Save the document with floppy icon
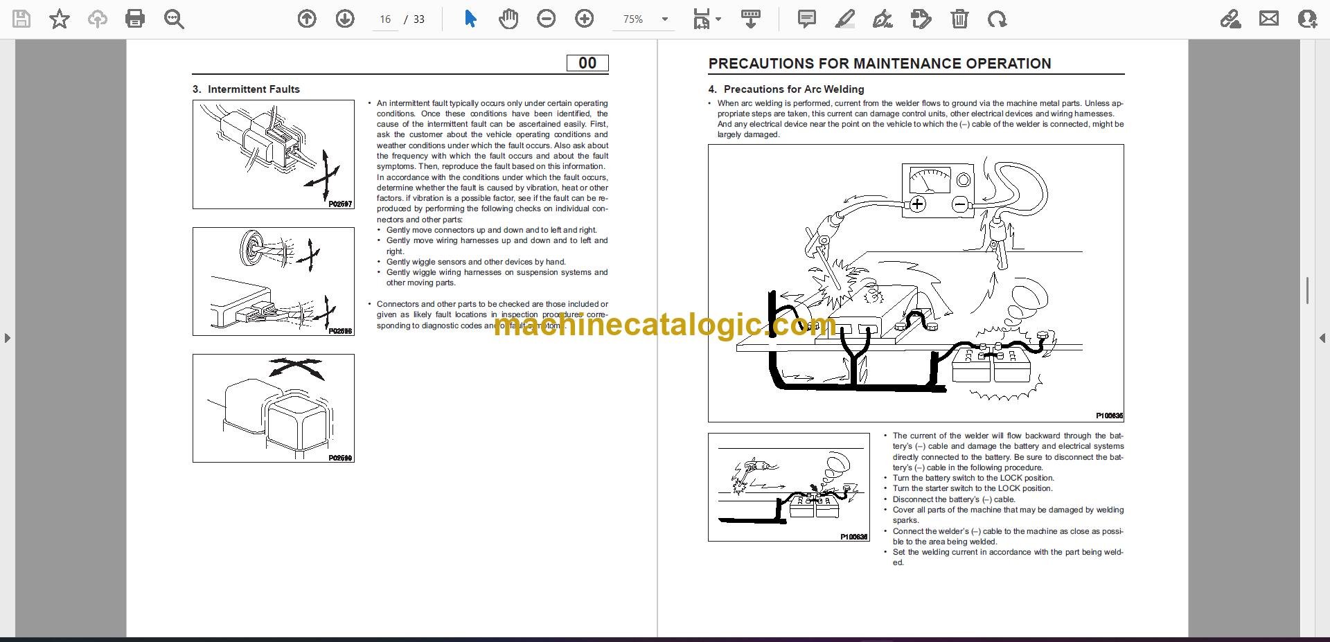 coord(21,19)
